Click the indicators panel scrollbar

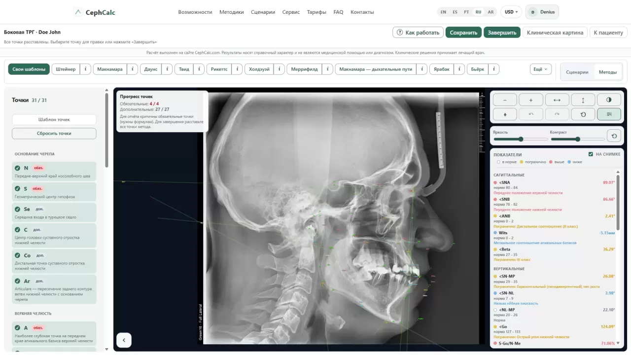(618, 202)
